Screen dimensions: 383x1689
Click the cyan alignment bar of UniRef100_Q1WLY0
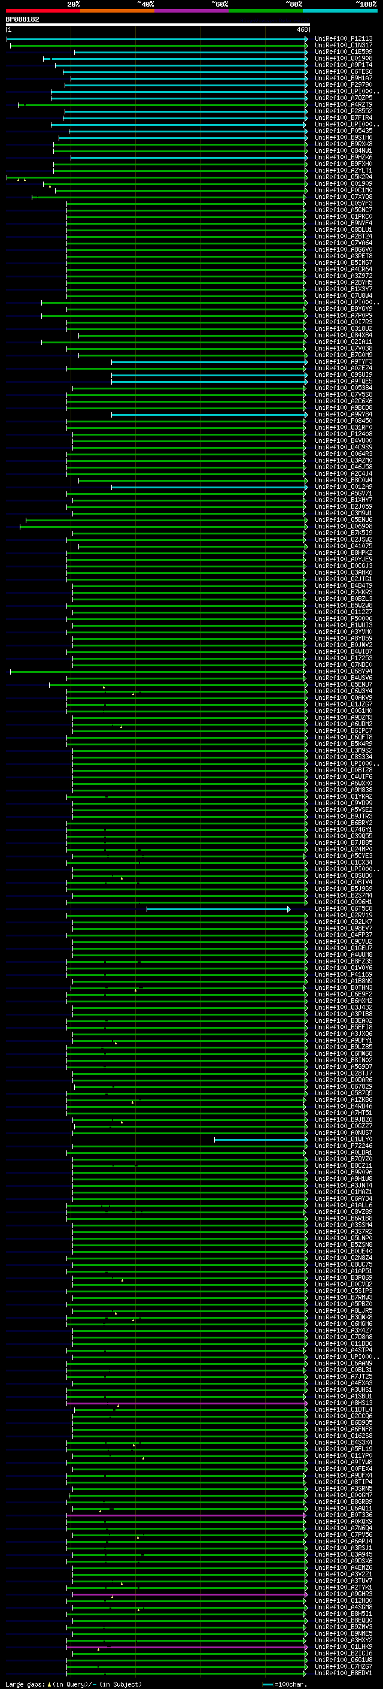(262, 1140)
